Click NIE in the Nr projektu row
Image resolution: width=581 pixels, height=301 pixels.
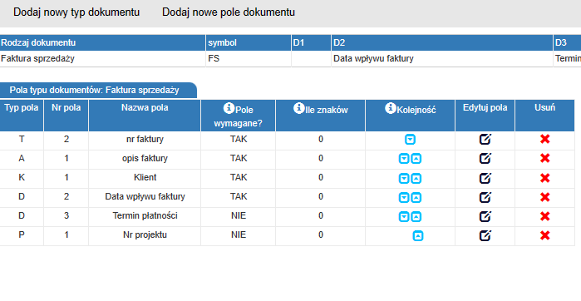click(x=239, y=235)
